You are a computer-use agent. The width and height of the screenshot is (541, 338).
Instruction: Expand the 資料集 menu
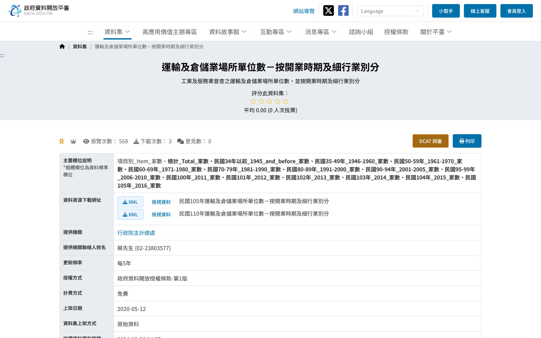point(117,32)
